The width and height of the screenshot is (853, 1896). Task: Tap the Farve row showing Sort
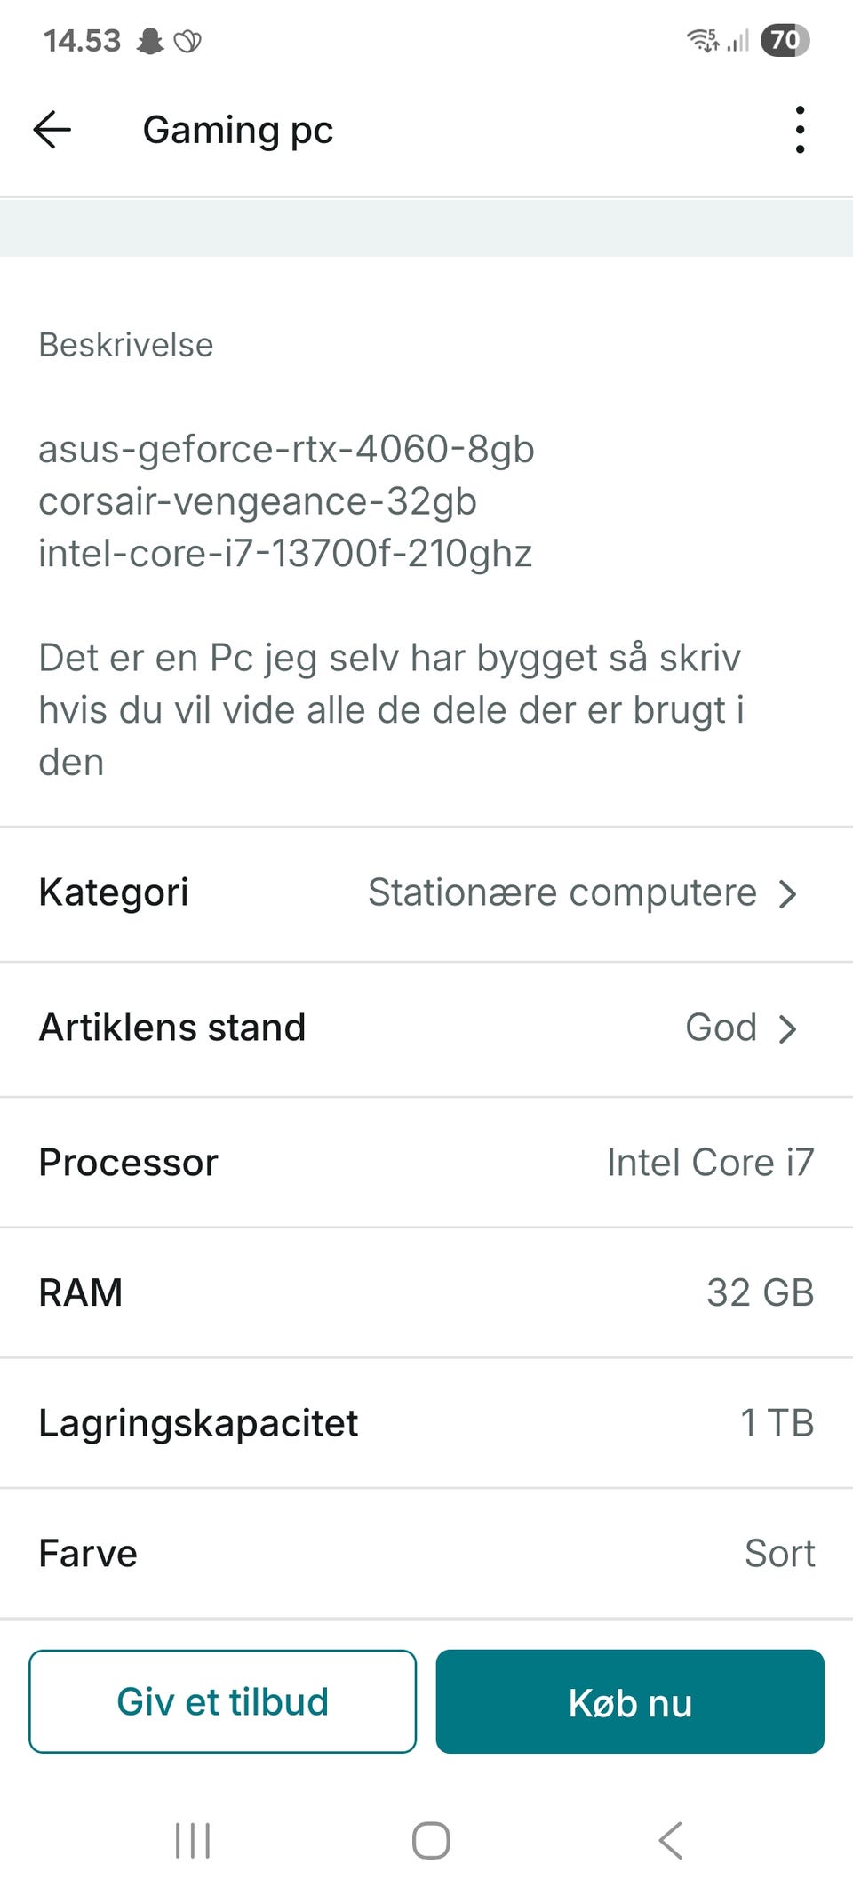coord(426,1553)
